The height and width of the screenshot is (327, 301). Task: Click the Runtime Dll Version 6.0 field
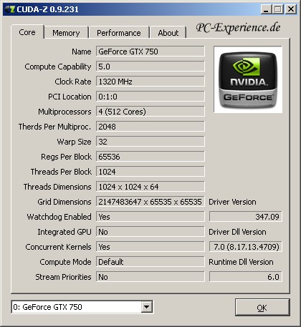click(246, 277)
